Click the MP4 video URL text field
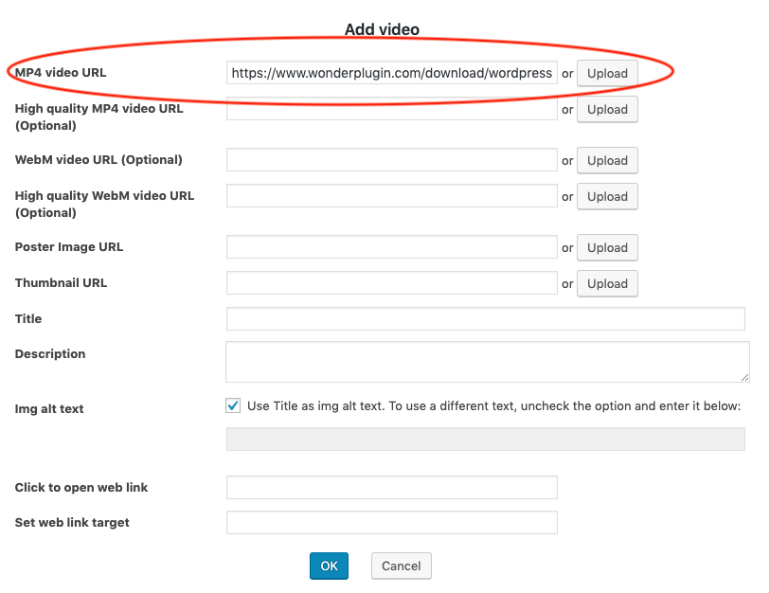Viewport: 770px width, 593px height. (391, 73)
